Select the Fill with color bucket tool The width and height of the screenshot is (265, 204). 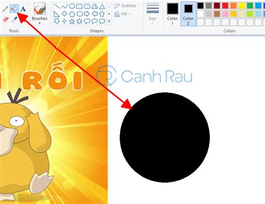point(14,8)
